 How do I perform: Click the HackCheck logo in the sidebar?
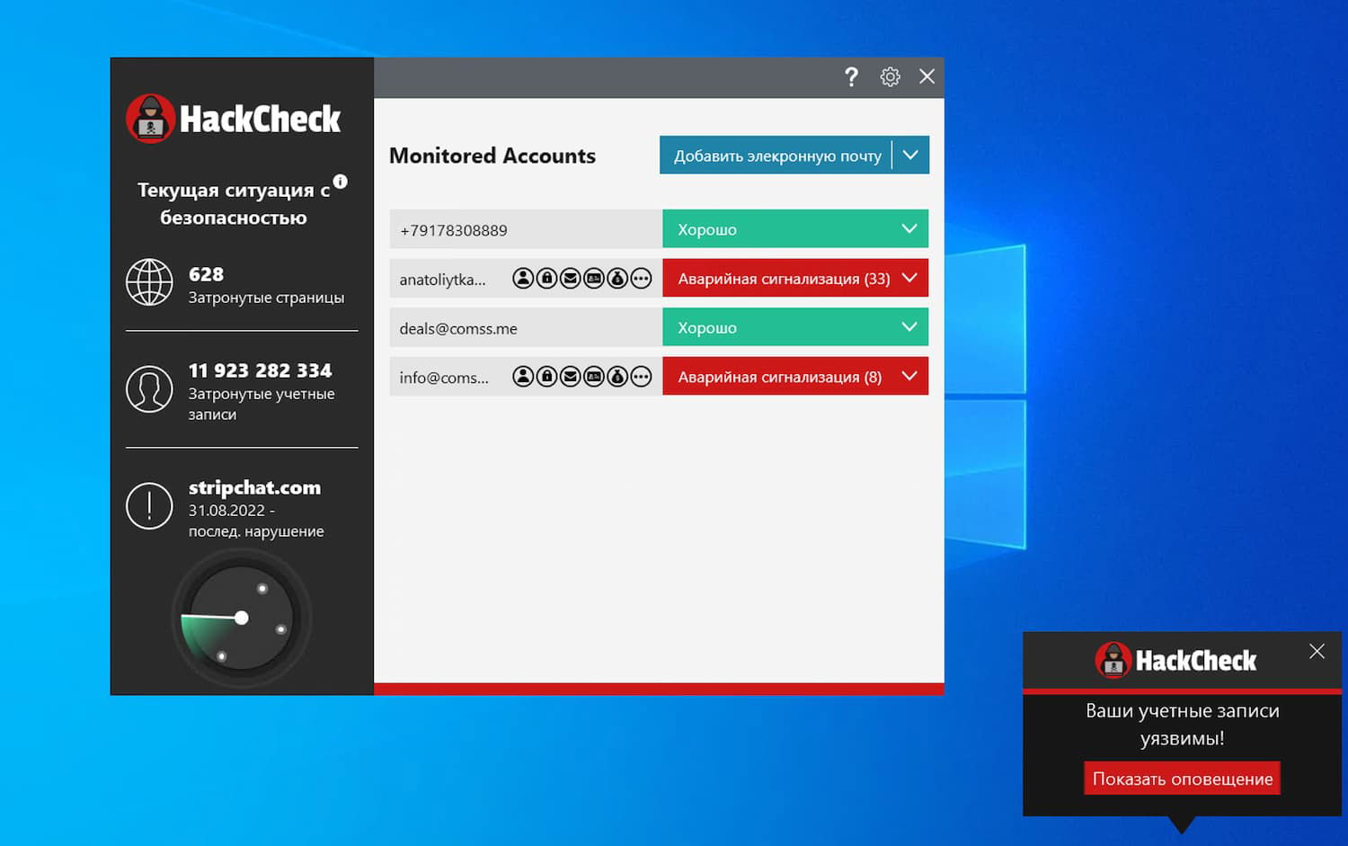(234, 119)
